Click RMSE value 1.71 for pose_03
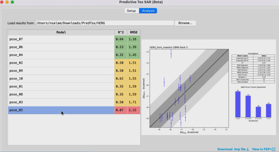This screenshot has height=152, width=279. 134,102
